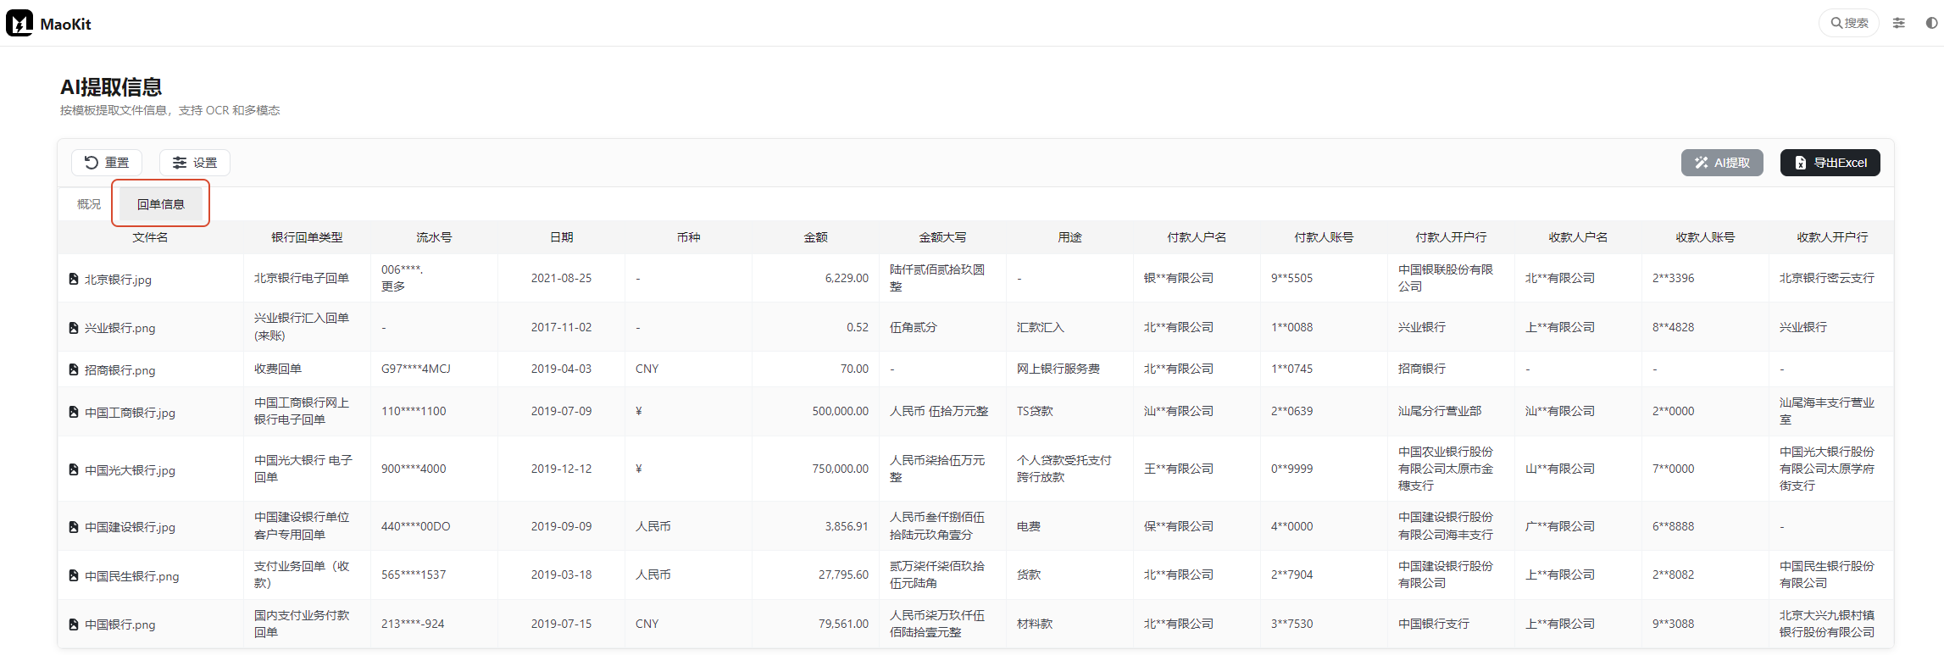
Task: Click the 收款人账号 column header
Action: pyautogui.click(x=1705, y=237)
